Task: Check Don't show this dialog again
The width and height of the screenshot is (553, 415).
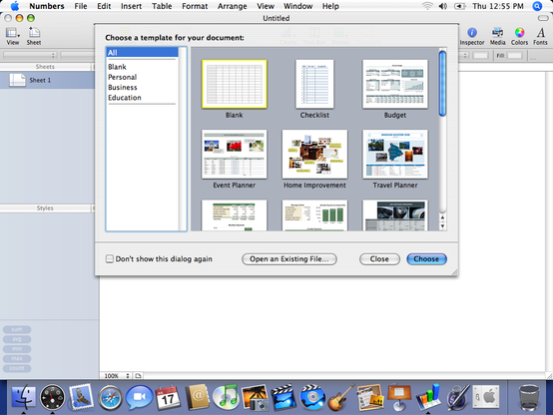Action: click(110, 259)
